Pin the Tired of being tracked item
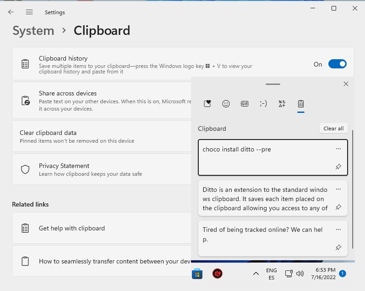Screen dimensions: 365x291 coord(338,247)
